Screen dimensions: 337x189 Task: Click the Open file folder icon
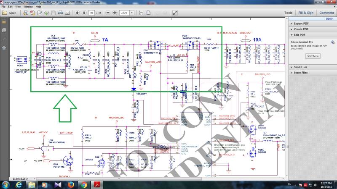tap(5, 13)
